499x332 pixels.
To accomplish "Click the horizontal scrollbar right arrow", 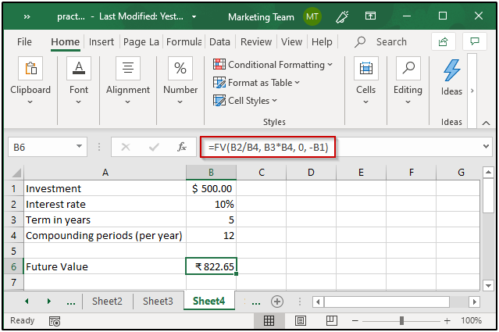I will pos(475,302).
